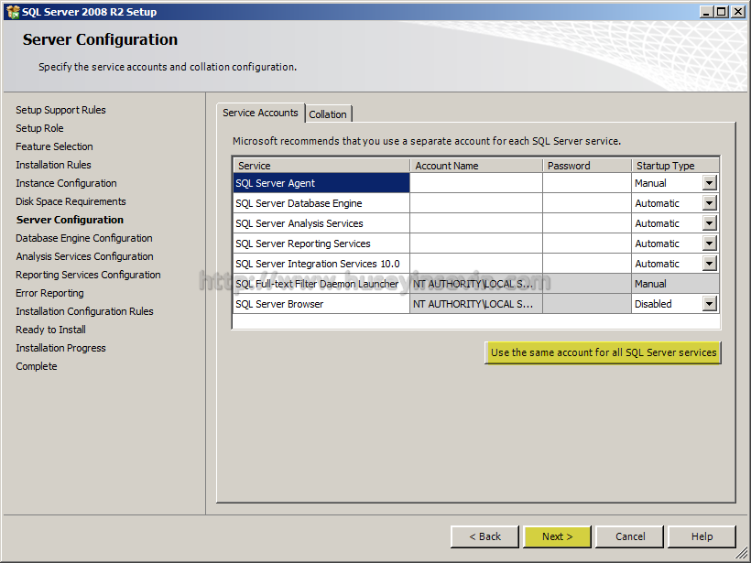Image resolution: width=751 pixels, height=563 pixels.
Task: Click Setup Support Rules in the step list
Action: (x=60, y=110)
